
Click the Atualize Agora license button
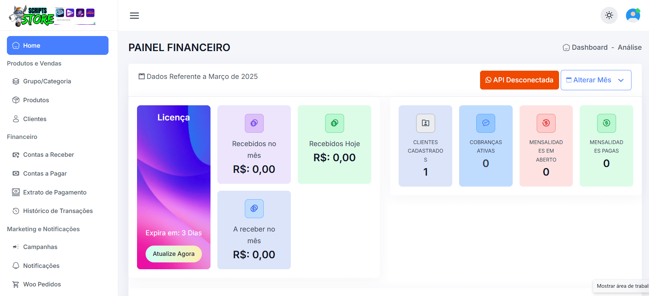(x=173, y=254)
